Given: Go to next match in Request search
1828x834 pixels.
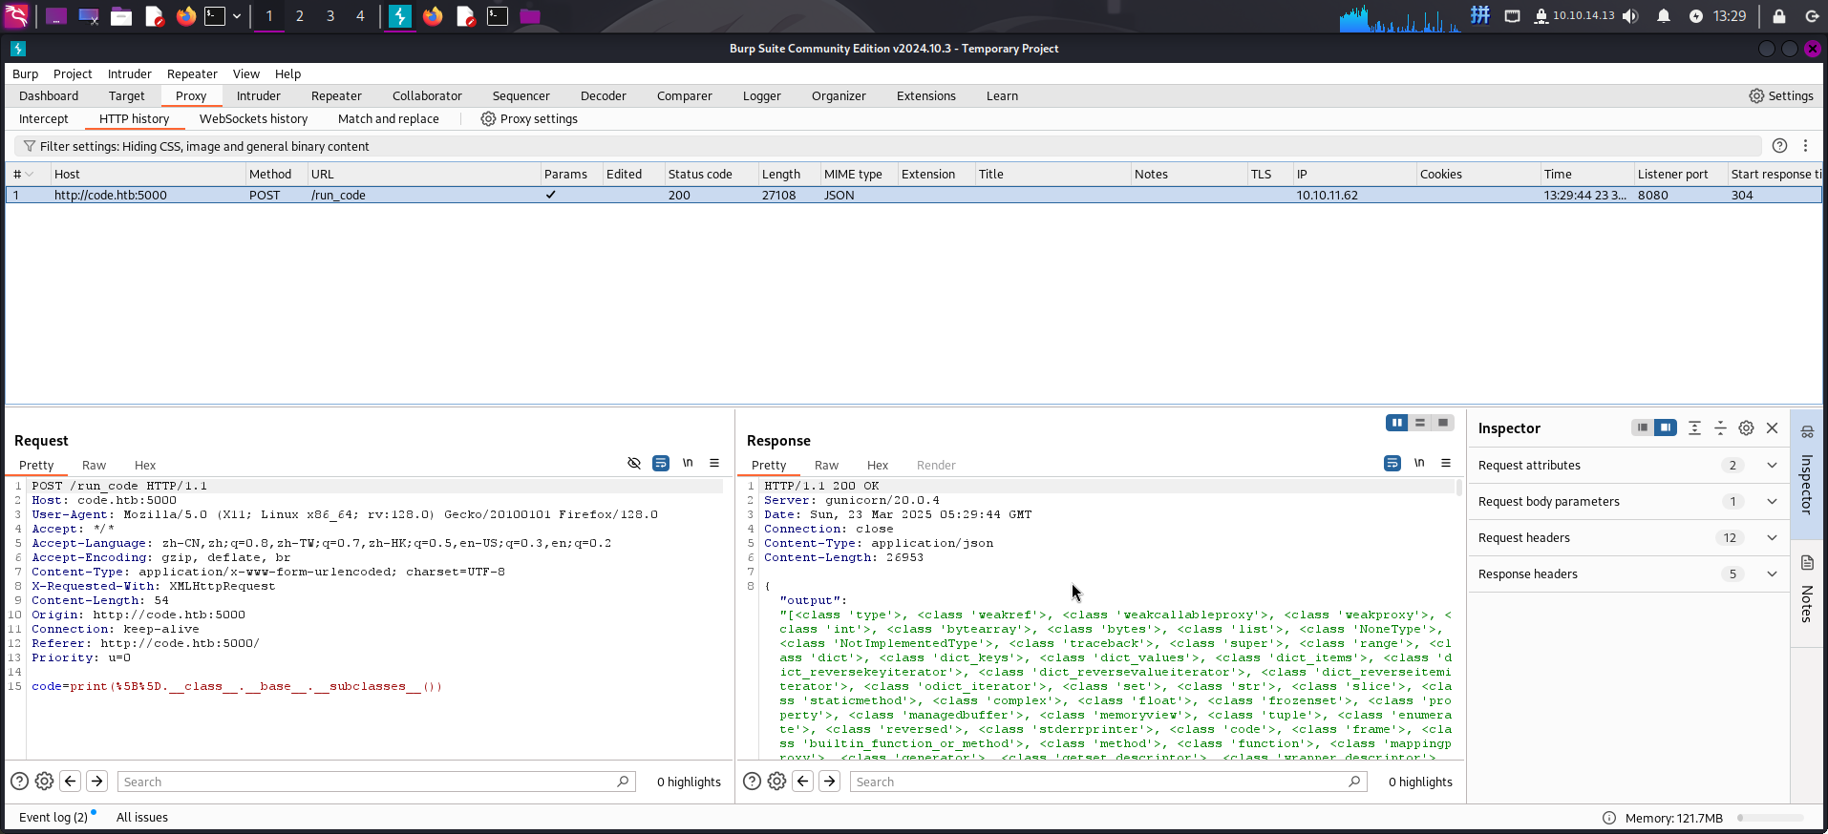Looking at the screenshot, I should tap(97, 782).
